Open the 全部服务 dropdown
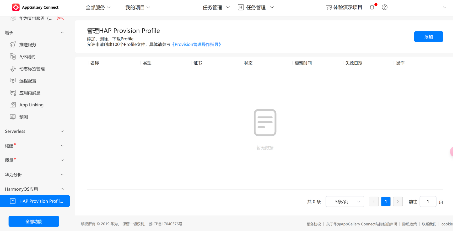Viewport: 453px width, 231px height. pyautogui.click(x=98, y=8)
